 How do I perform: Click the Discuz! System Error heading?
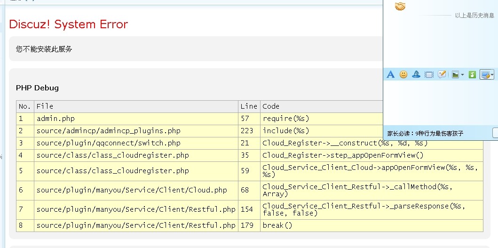(x=69, y=24)
